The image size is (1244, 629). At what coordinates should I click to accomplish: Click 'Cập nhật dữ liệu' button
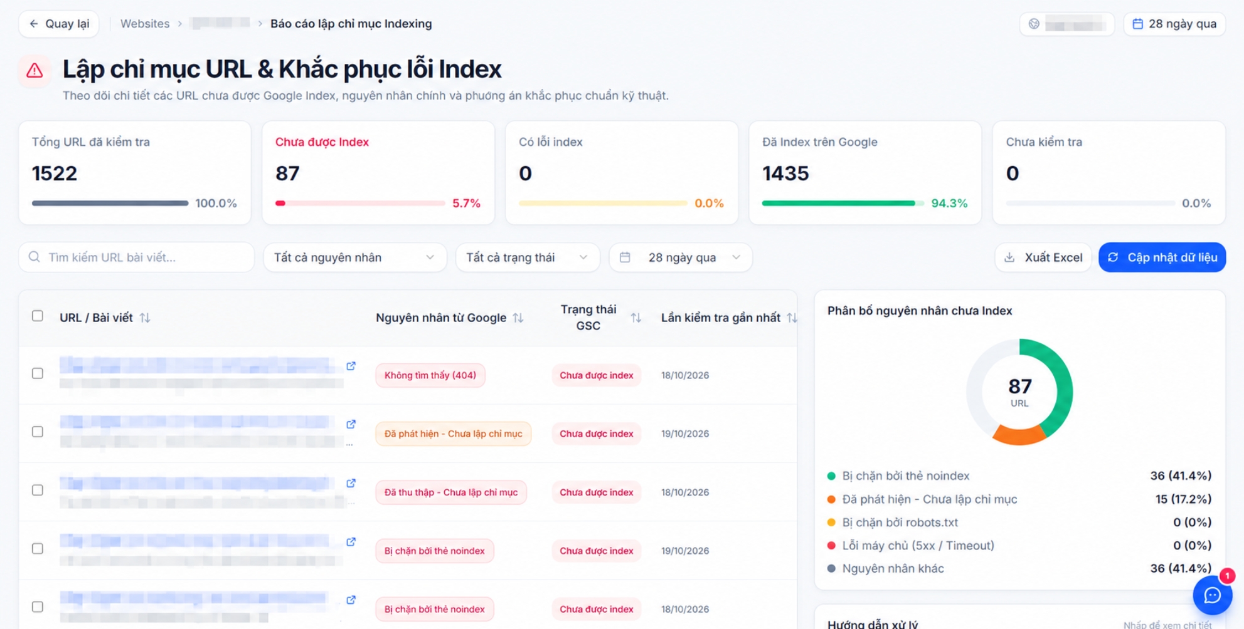[x=1162, y=257]
